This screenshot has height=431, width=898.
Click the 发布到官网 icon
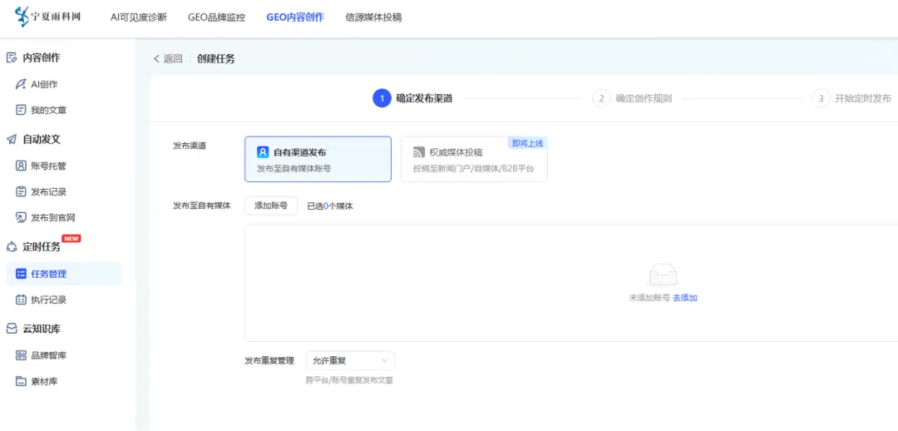[x=21, y=218]
